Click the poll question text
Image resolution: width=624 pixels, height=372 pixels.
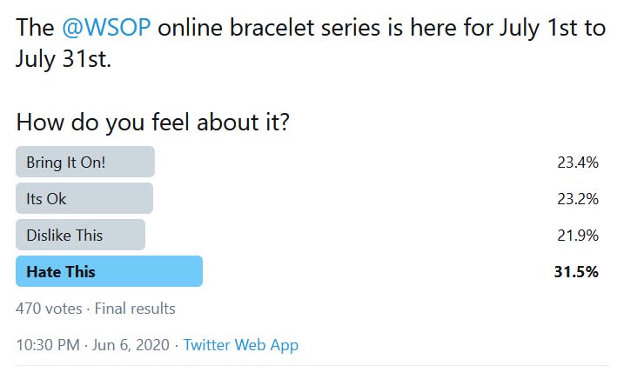click(x=153, y=122)
